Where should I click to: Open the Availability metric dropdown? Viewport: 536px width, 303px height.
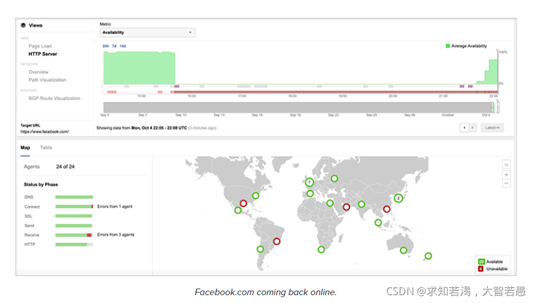pyautogui.click(x=147, y=33)
